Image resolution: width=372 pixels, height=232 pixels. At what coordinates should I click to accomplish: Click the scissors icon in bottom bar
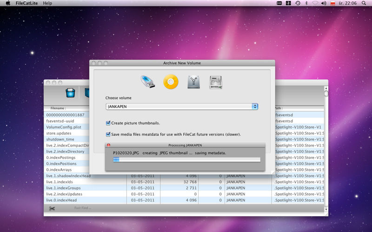(x=52, y=208)
